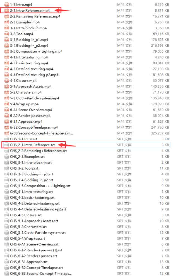This screenshot has height=280, width=178.
Task: Select CHS_6-A2.Render+passes (1).srt duplicate file
Action: (36, 250)
